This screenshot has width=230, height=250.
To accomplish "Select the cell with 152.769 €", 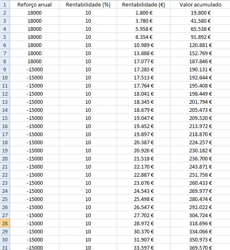I will [x=200, y=53].
